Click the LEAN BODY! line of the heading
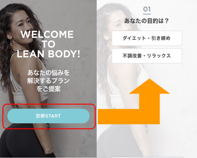 tap(48, 54)
